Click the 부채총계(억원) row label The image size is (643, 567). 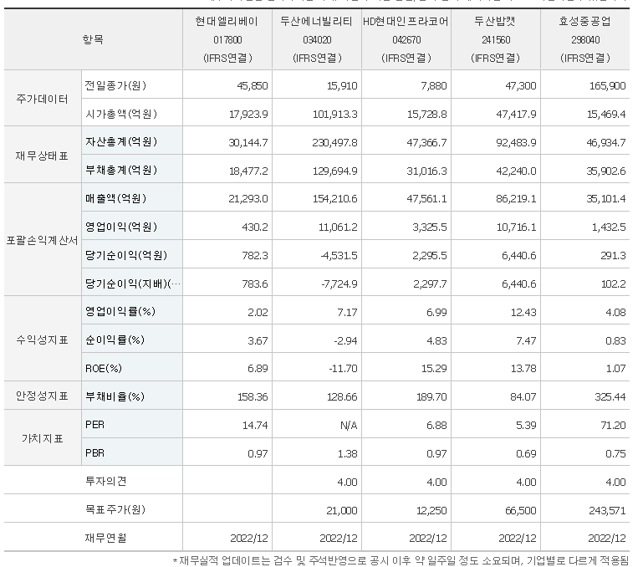point(121,171)
